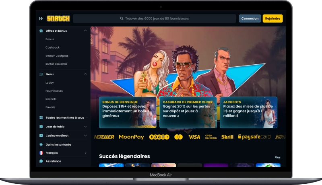Click the play icon for Casino en direct
The width and height of the screenshot is (322, 185).
coord(41,136)
